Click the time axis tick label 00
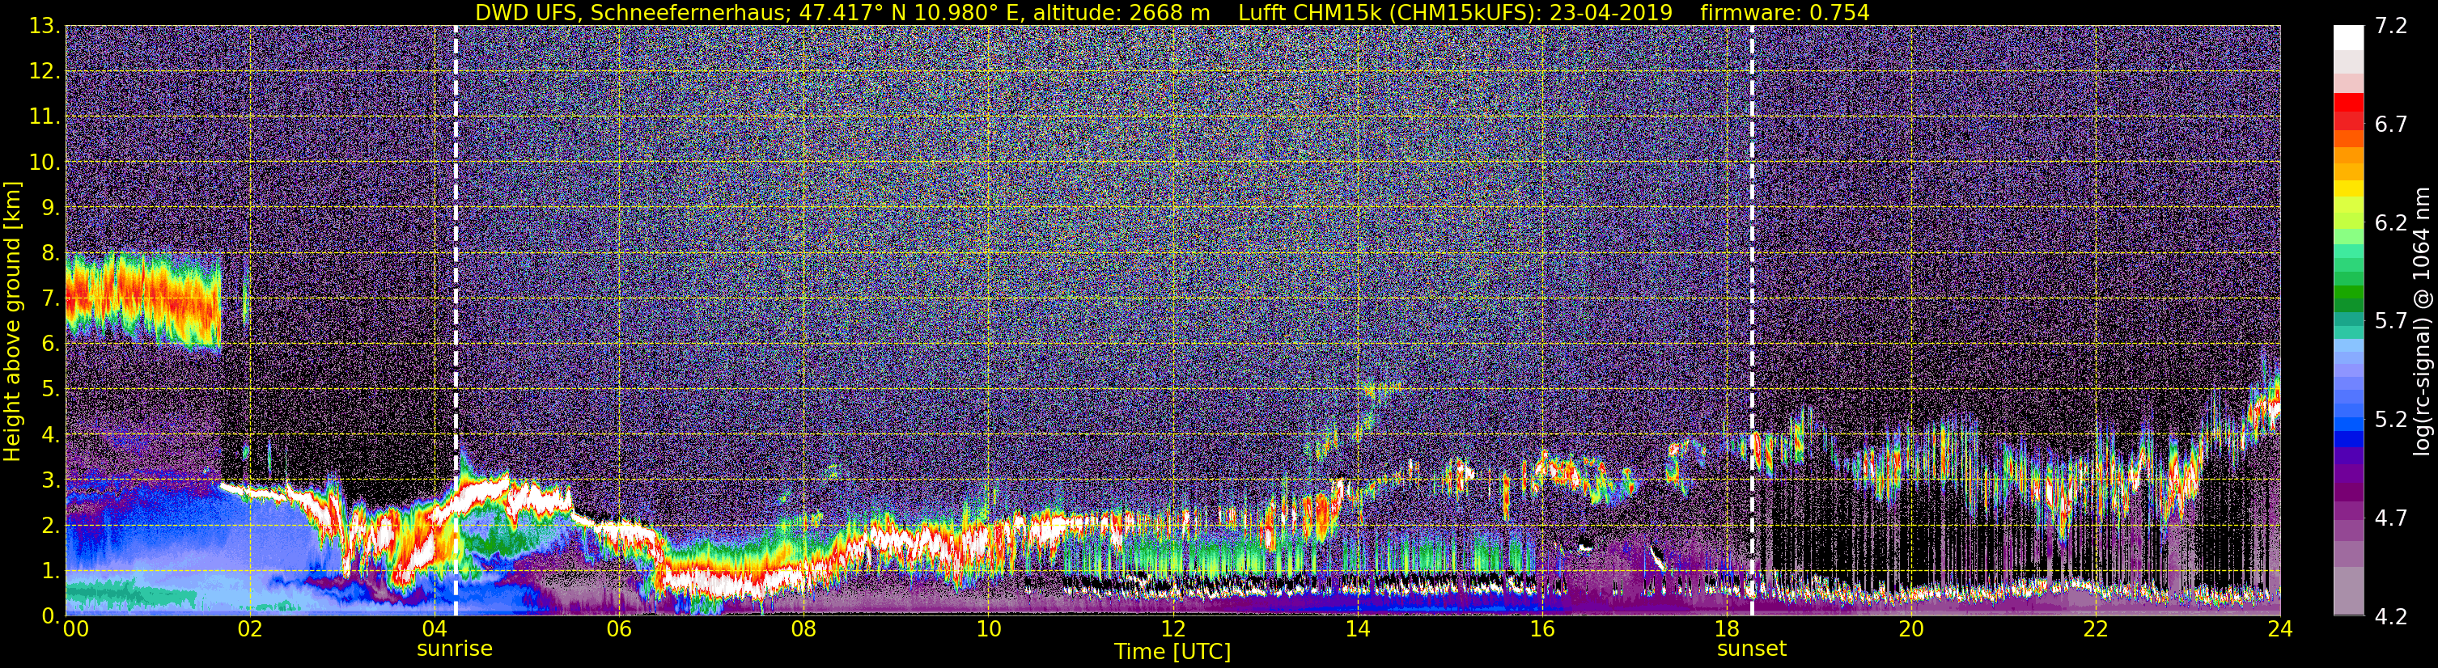2438x668 pixels. pos(76,630)
